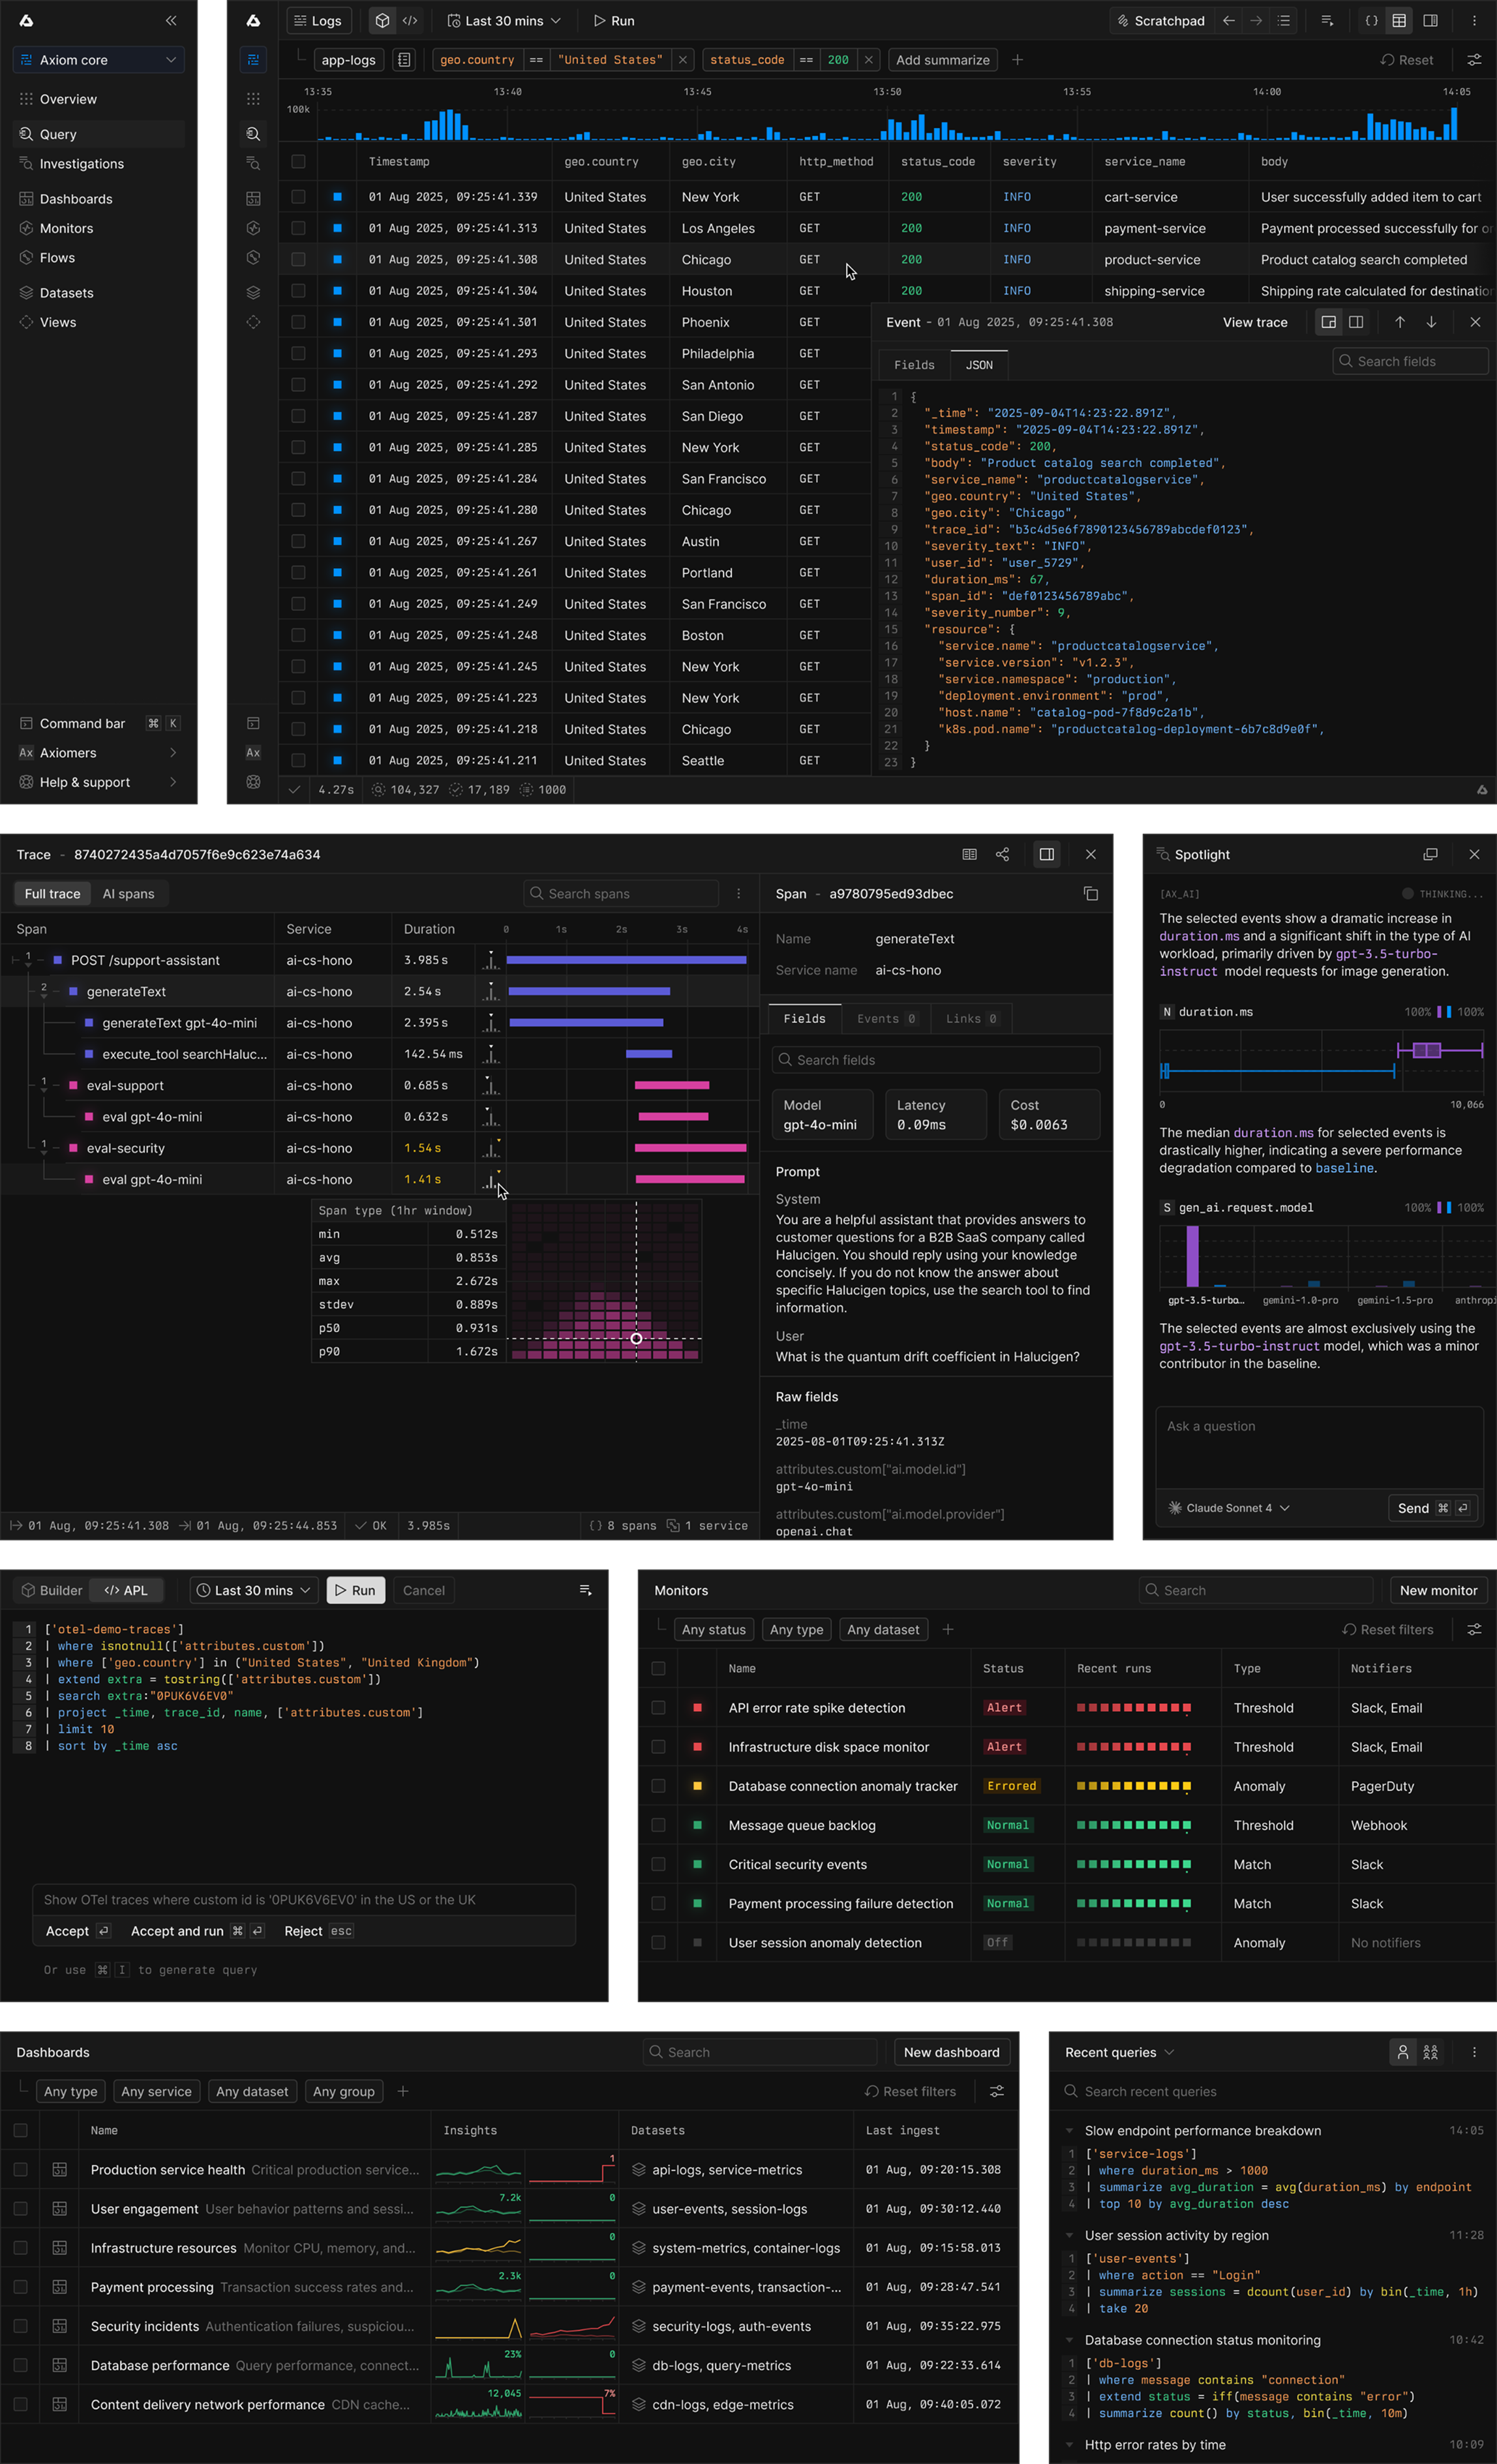This screenshot has height=2464, width=1497.
Task: Copy span ID a9780795ed93dbec icon
Action: click(x=1090, y=894)
